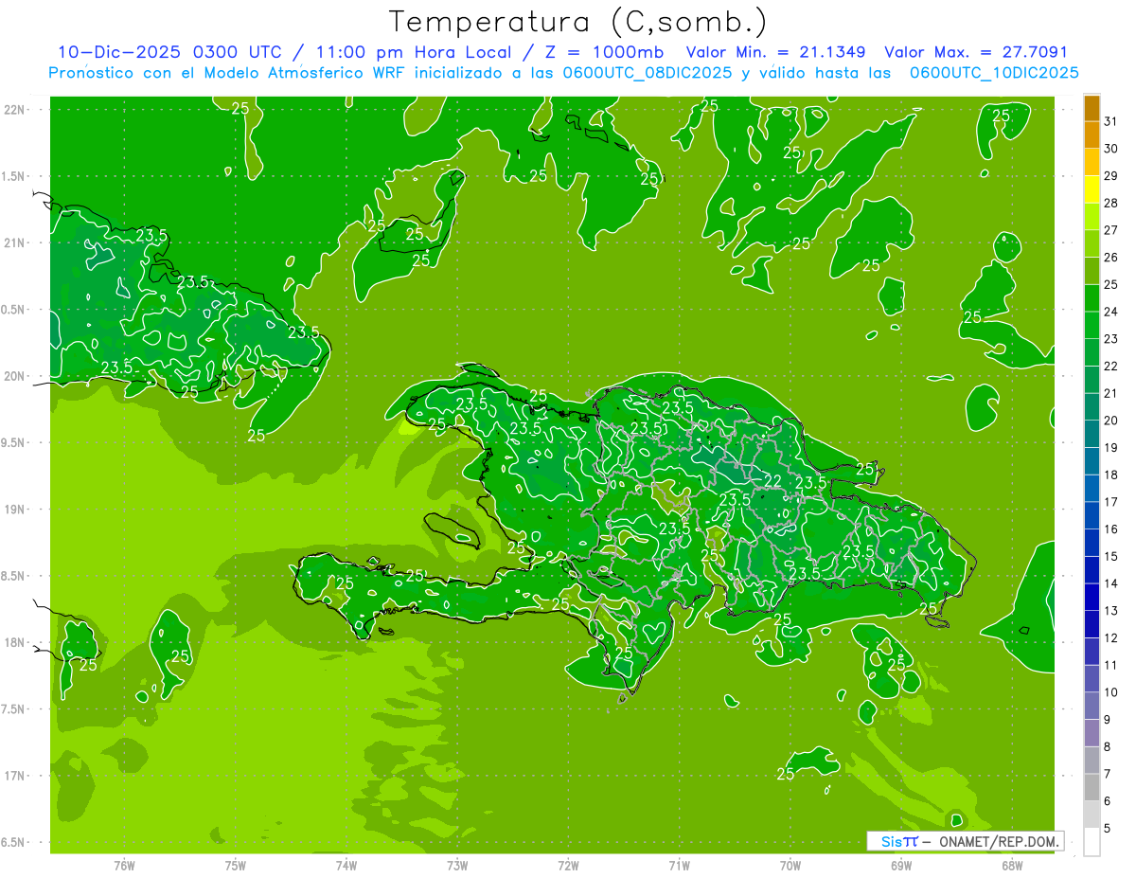Click longitude axis label "68W"
The image size is (1136, 878).
1012,865
